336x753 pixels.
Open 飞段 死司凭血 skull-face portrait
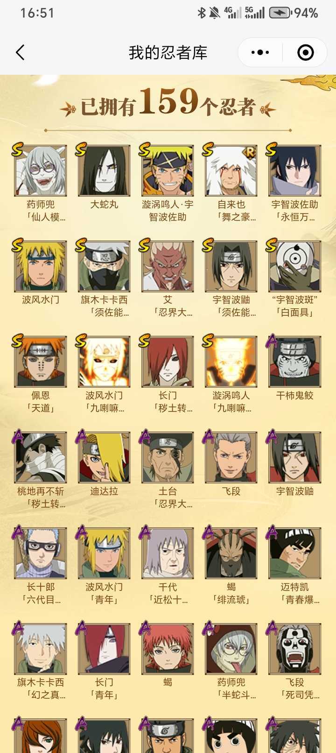[294, 648]
